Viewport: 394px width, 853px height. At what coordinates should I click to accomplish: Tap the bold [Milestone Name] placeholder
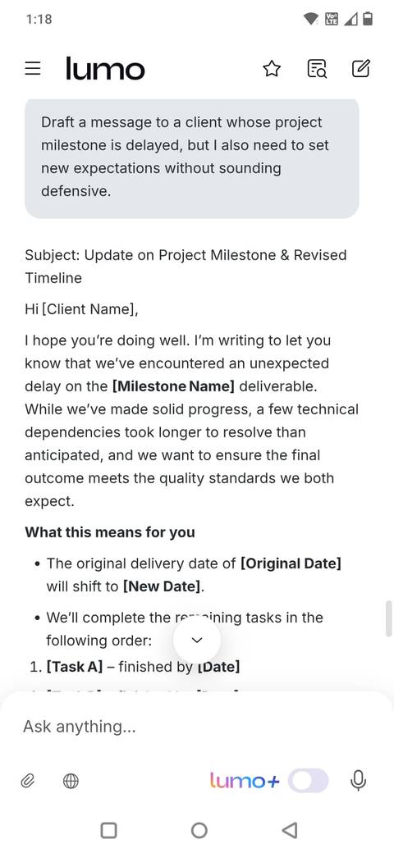click(x=173, y=386)
